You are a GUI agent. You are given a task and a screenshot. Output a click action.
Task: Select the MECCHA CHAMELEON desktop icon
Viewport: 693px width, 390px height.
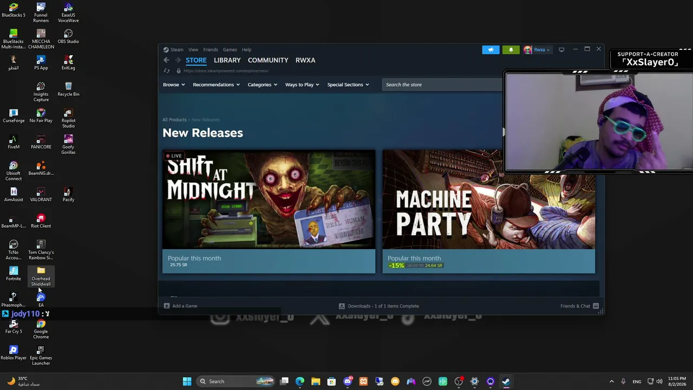(x=41, y=39)
